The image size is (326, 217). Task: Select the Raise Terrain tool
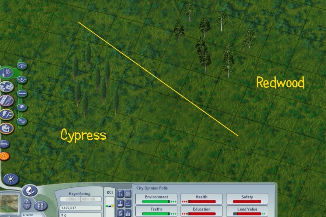point(22,66)
